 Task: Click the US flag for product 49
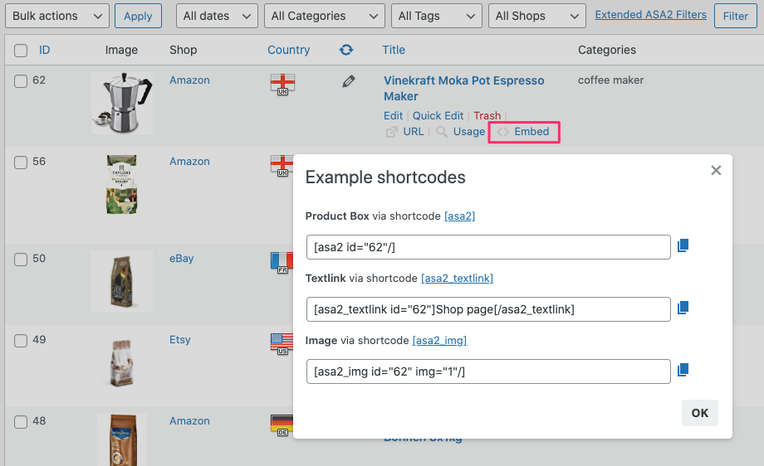coord(282,344)
